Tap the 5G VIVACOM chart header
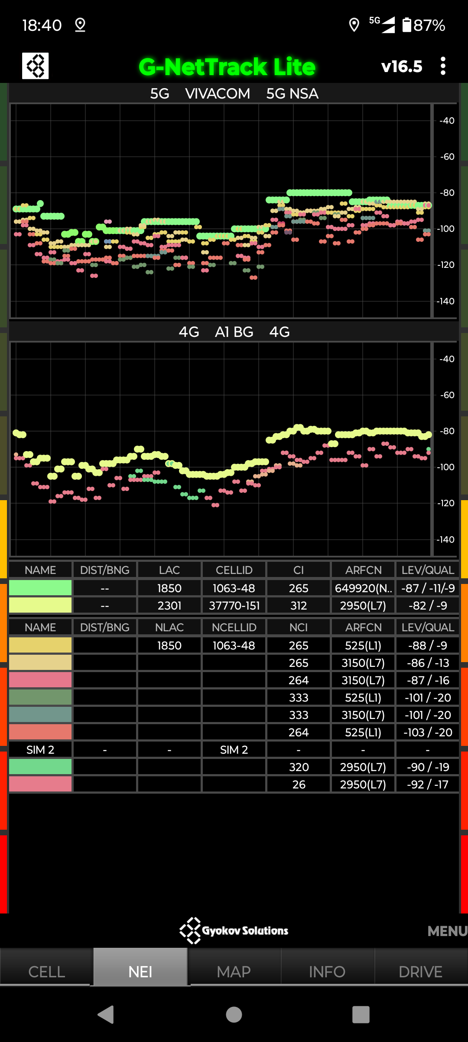Viewport: 468px width, 1042px height. (x=234, y=93)
